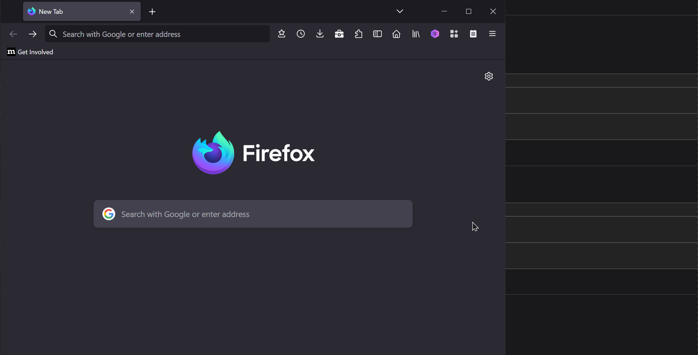Click the Google logo in search box
Viewport: 698px width, 355px height.
pyautogui.click(x=109, y=214)
